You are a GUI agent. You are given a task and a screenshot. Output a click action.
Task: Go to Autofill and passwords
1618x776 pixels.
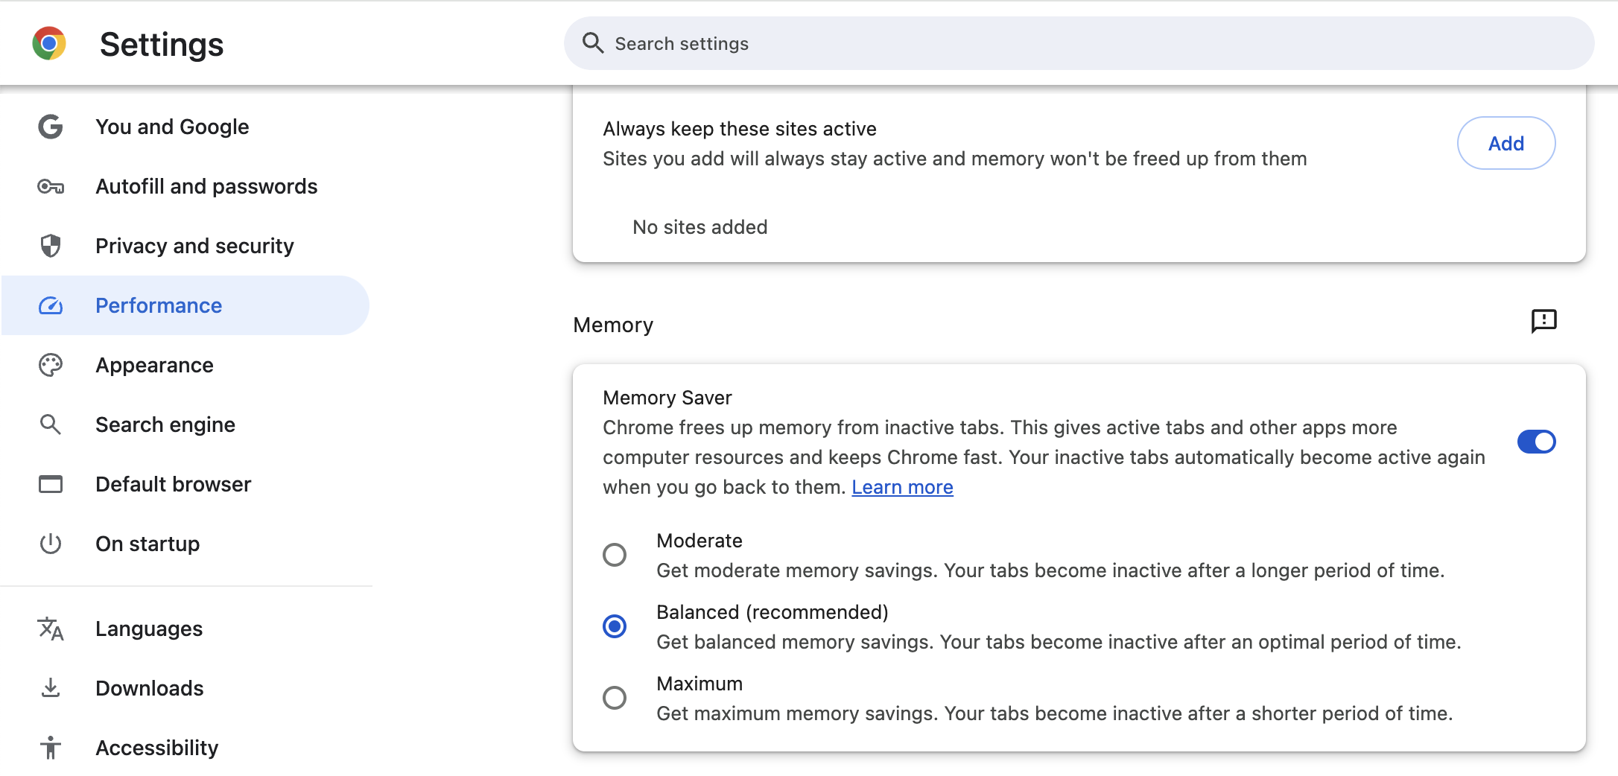point(185,186)
